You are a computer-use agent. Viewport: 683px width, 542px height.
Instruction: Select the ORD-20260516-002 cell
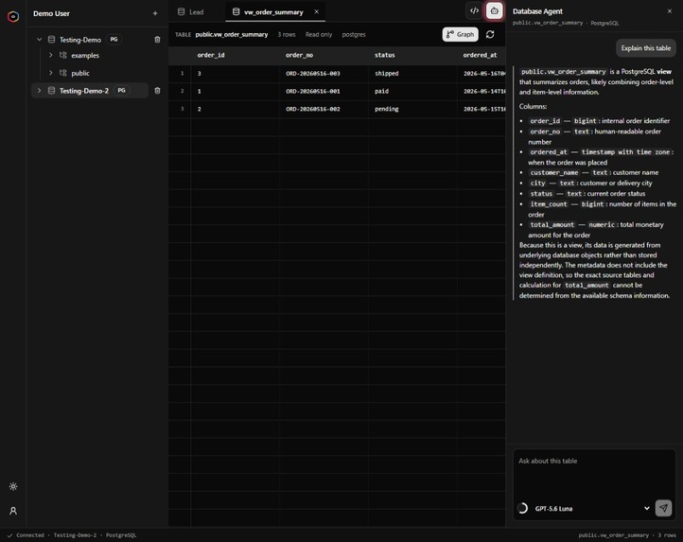coord(324,109)
